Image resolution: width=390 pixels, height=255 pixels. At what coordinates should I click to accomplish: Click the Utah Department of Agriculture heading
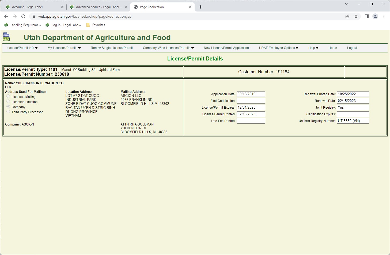coord(97,37)
